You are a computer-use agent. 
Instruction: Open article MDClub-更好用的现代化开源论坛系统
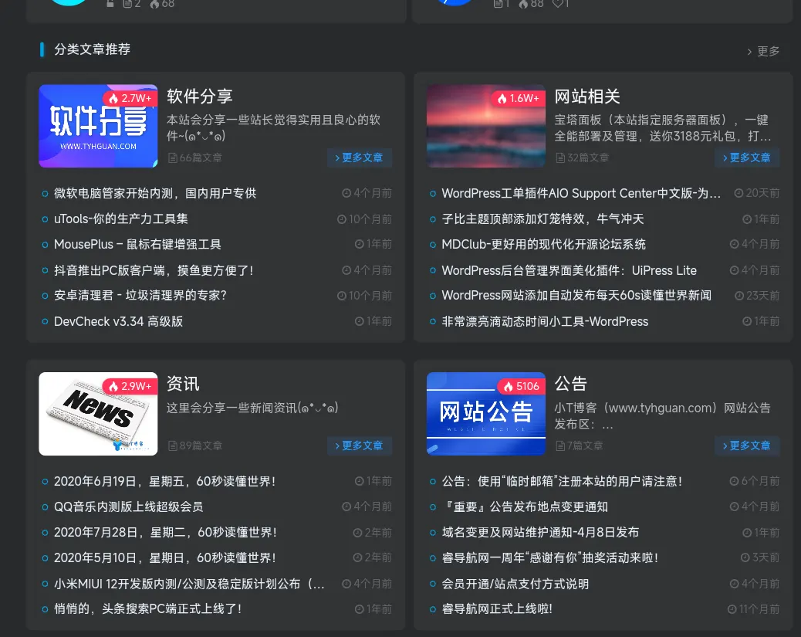click(x=543, y=244)
